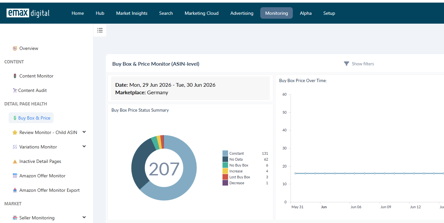Expand the Variations Monitor submenu chevron

point(84,146)
